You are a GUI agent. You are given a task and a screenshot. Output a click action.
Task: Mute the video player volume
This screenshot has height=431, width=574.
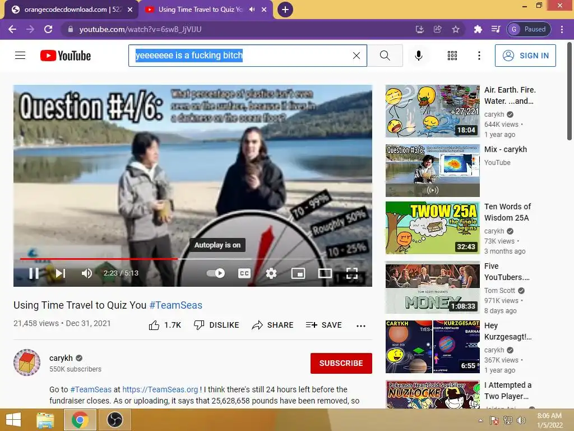86,273
